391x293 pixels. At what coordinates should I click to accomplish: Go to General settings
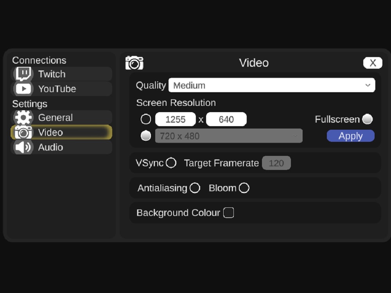click(61, 118)
